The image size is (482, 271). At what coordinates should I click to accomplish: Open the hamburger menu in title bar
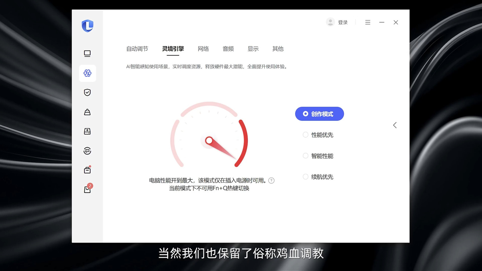pos(368,22)
